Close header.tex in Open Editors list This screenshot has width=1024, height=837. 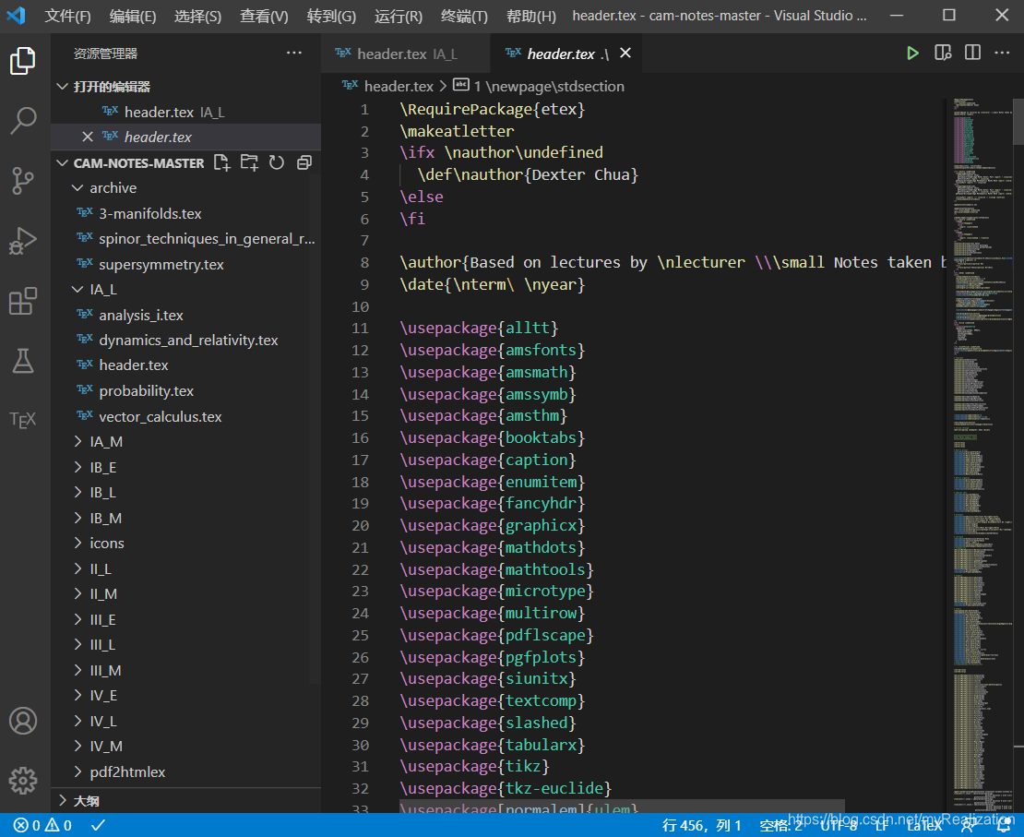88,137
